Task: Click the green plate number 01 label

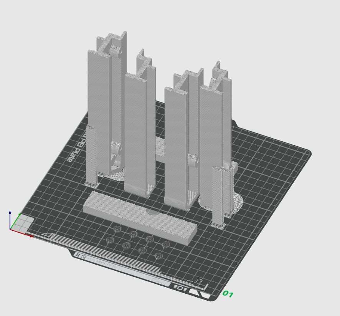Action: 228,294
